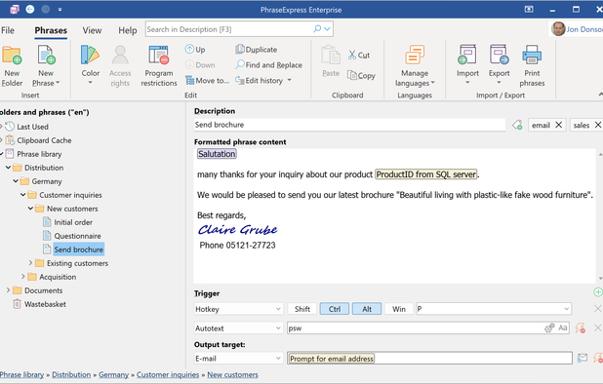Open search options dropdown arrow

(x=327, y=29)
